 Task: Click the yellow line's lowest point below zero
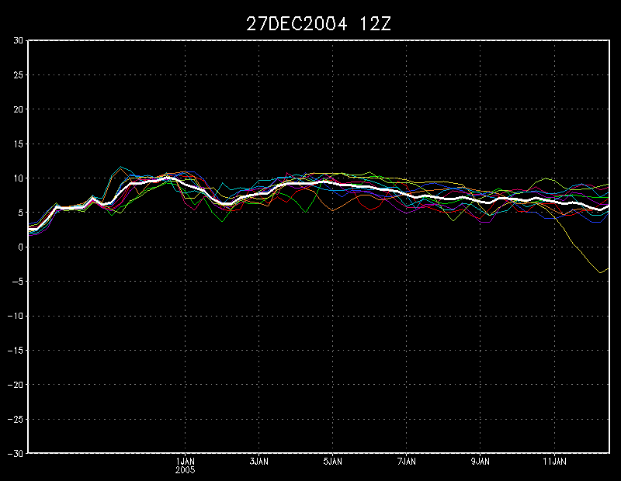(x=600, y=272)
